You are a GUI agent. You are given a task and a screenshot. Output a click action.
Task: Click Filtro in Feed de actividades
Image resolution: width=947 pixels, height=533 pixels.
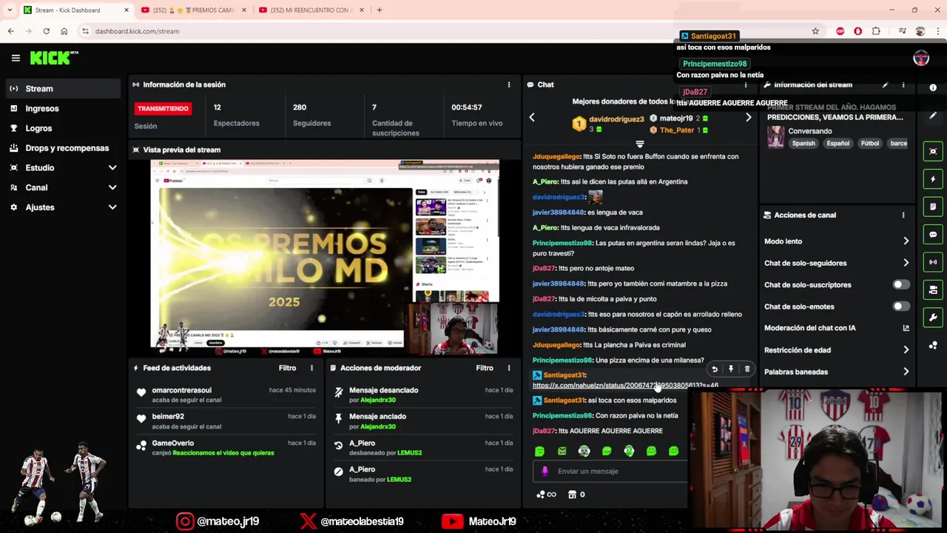click(287, 368)
